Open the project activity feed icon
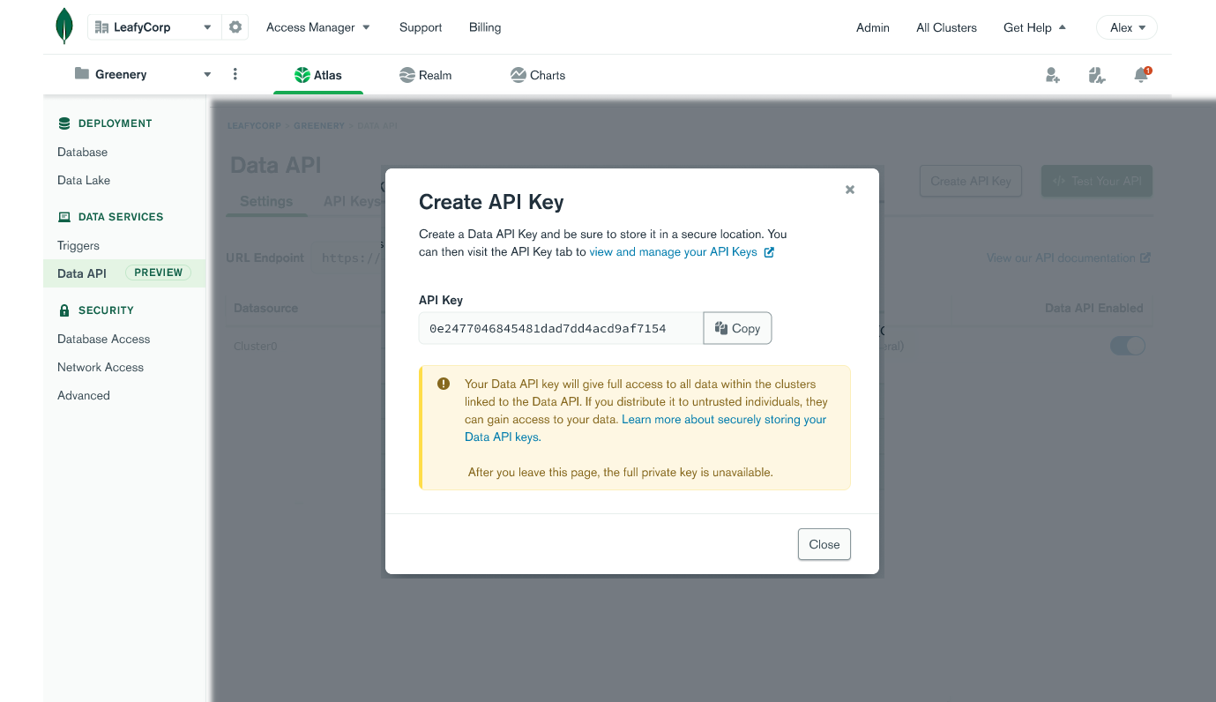The width and height of the screenshot is (1216, 702). (x=1097, y=75)
